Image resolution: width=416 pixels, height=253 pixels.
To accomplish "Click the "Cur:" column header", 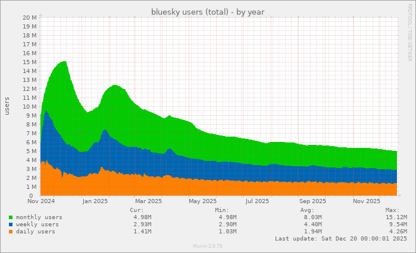I will click(x=136, y=210).
